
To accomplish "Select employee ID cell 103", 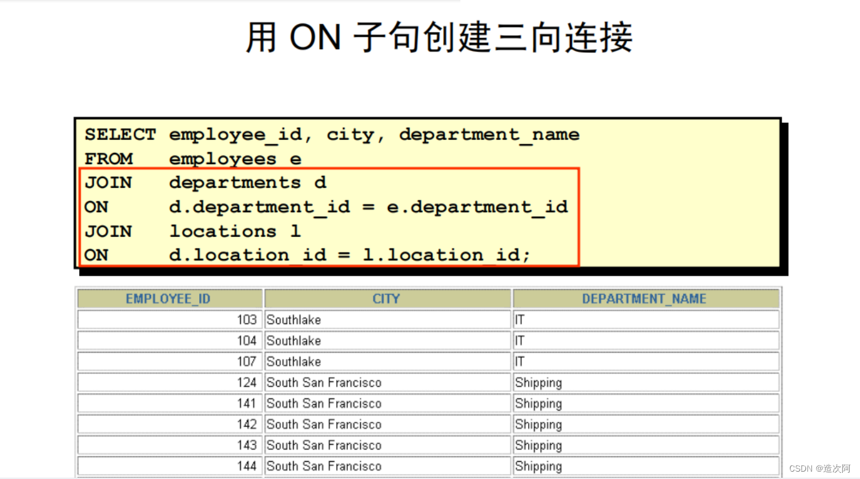I will [x=170, y=320].
